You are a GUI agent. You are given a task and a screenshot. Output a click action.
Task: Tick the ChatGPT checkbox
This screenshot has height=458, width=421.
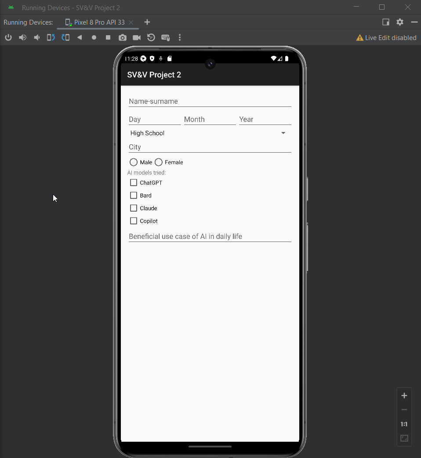134,183
